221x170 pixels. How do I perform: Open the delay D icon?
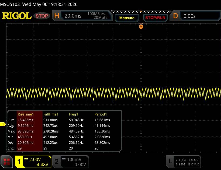click(x=175, y=16)
